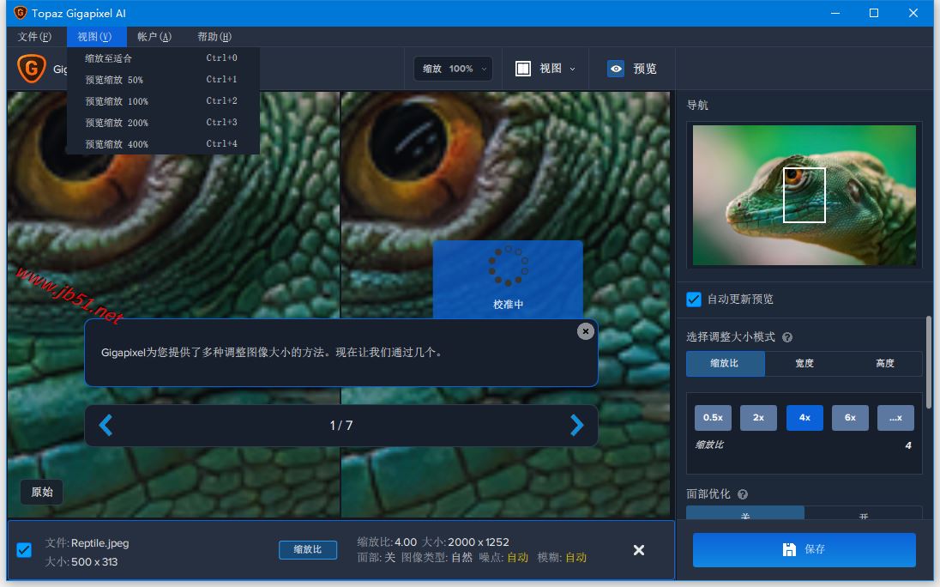Click the split-view icon beside 视图

523,69
